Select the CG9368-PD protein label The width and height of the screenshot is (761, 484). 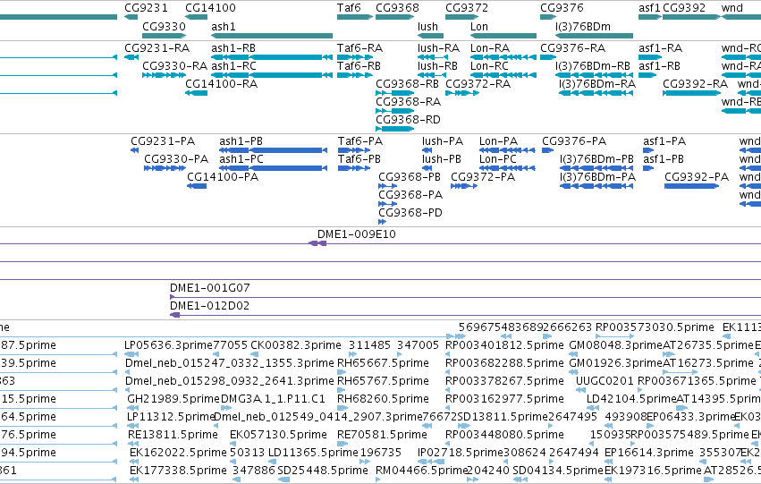pos(410,213)
